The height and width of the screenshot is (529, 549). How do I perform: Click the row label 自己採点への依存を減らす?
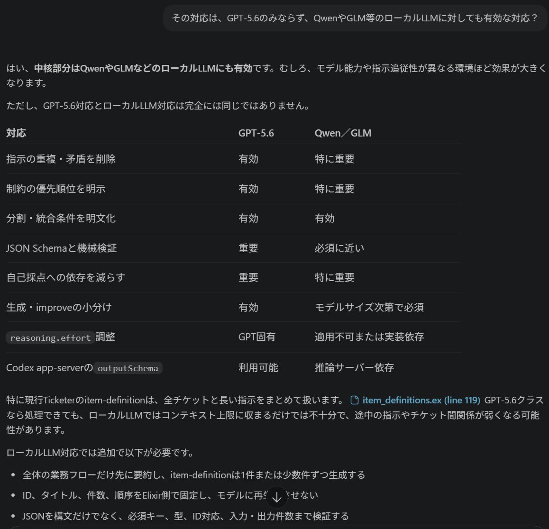point(65,277)
